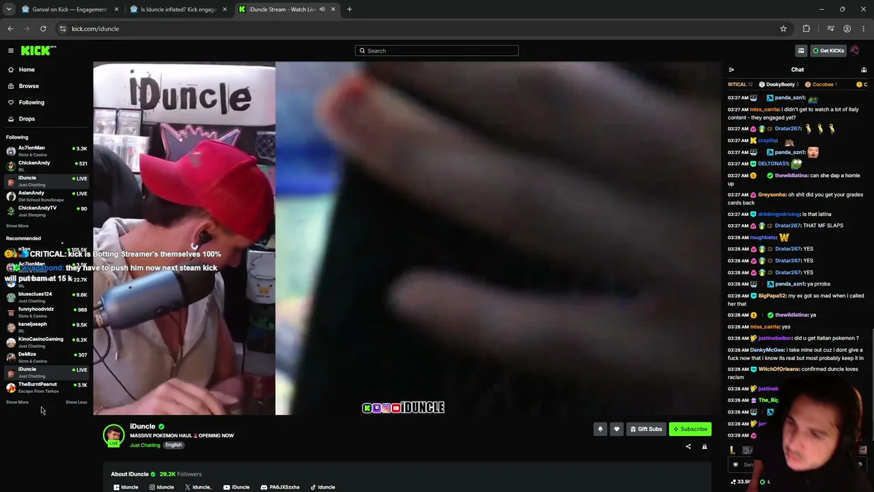Open the user profile avatar menu

(x=855, y=51)
